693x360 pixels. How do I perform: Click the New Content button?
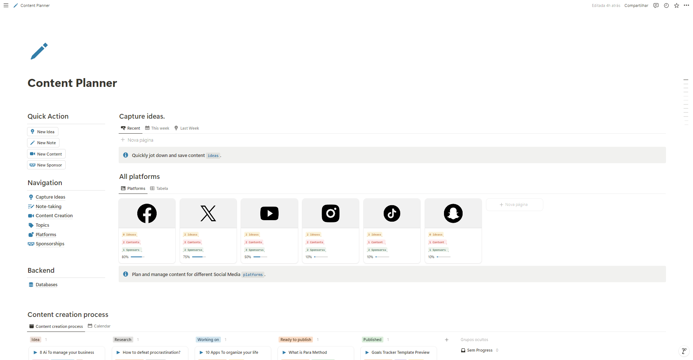point(46,154)
